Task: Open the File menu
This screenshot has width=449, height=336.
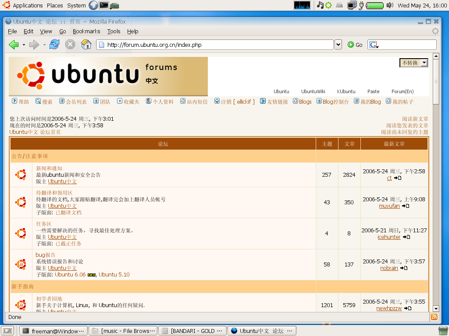Action: (12, 31)
